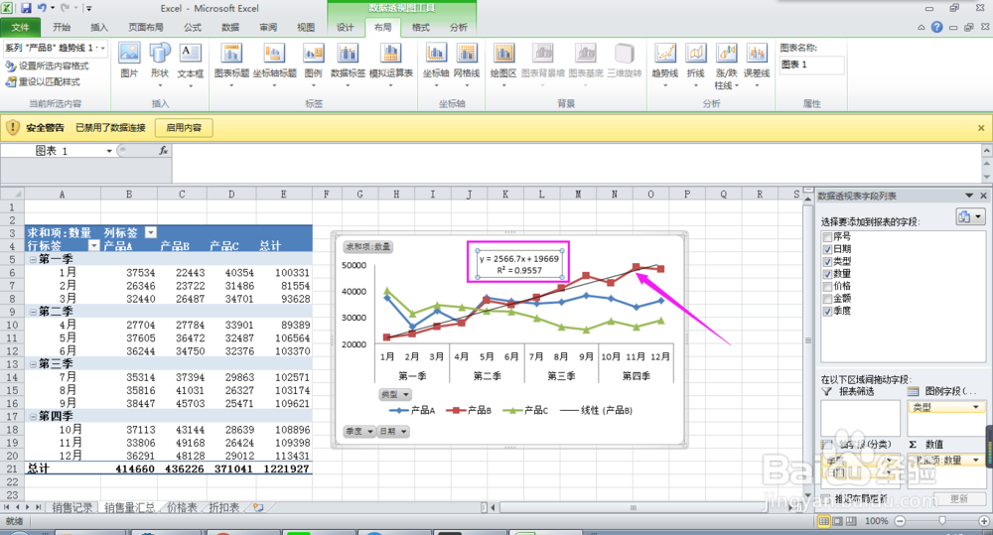Open the 图例 legend options

[x=313, y=66]
